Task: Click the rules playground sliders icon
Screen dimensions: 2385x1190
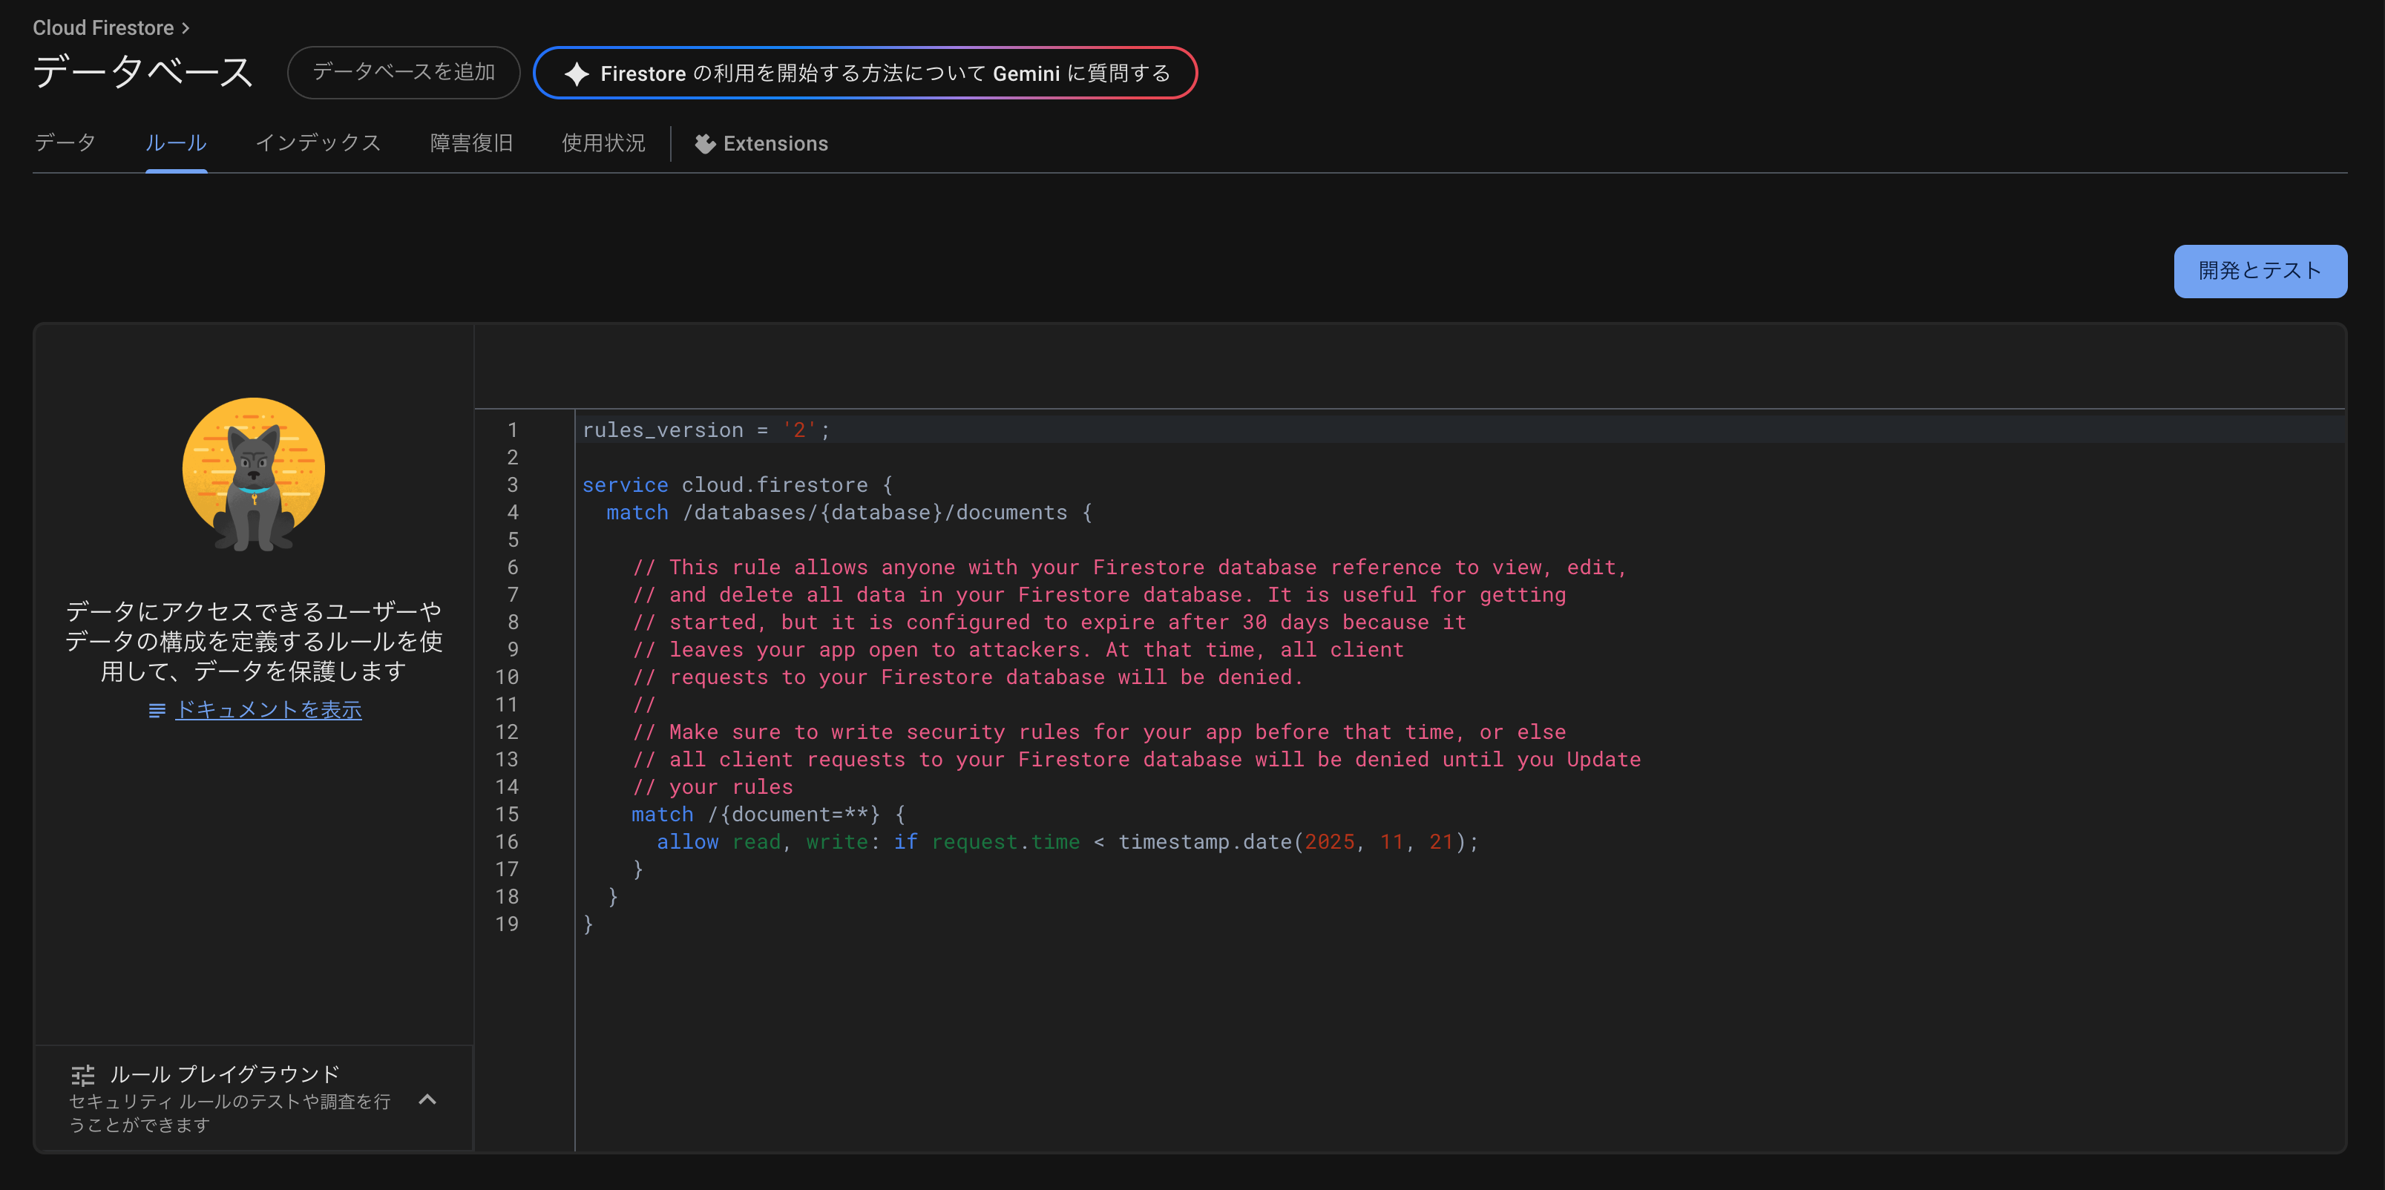Action: (83, 1074)
